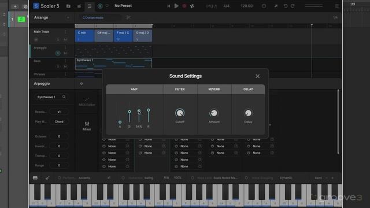Adjust the Decay (D) slider handle
The width and height of the screenshot is (370, 208).
(x=129, y=112)
